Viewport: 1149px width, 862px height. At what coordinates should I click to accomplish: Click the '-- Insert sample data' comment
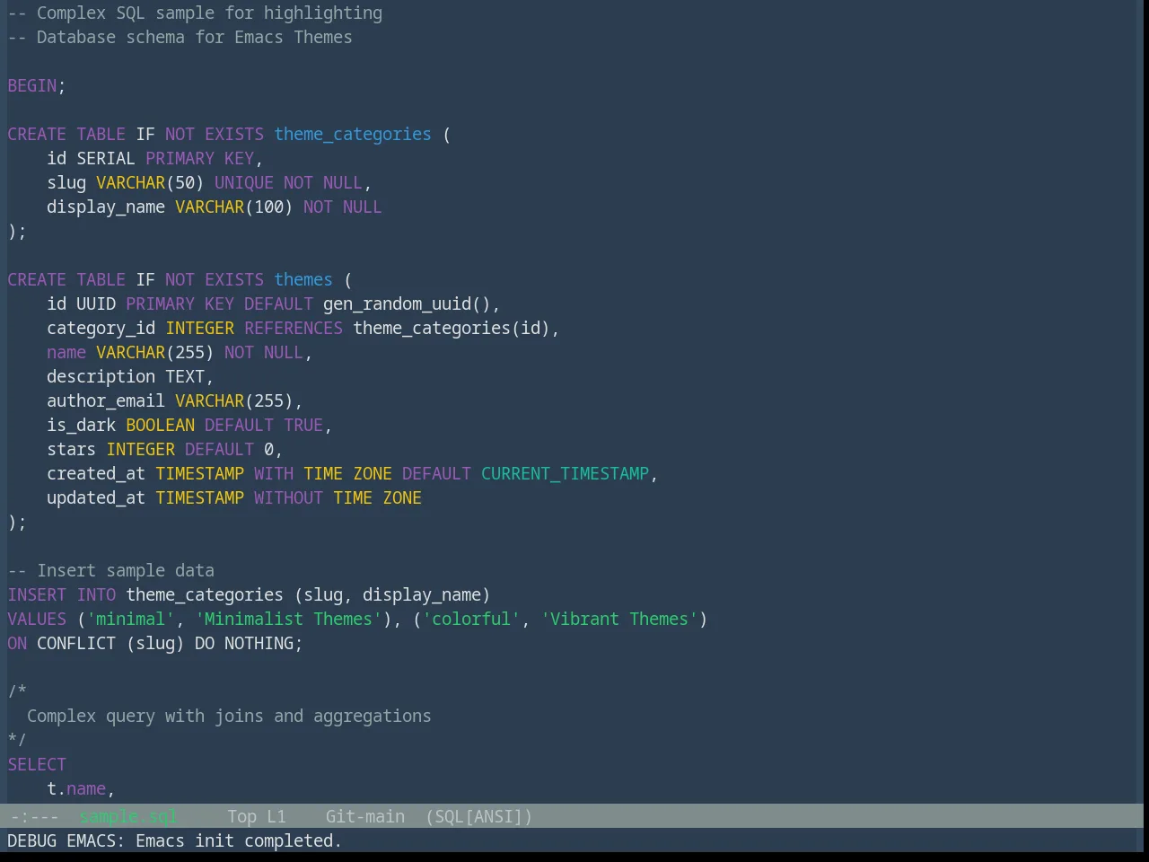point(111,570)
